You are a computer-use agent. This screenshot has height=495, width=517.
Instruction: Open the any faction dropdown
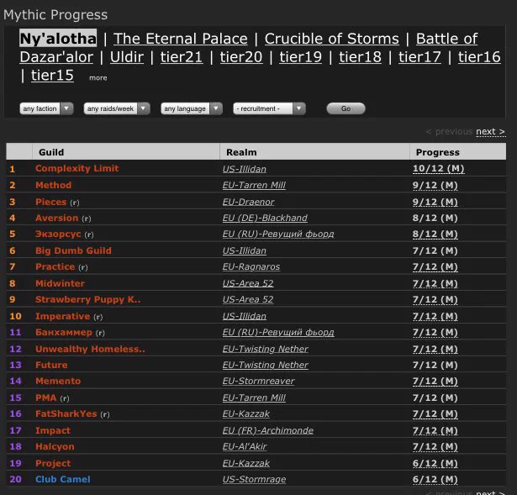point(46,108)
